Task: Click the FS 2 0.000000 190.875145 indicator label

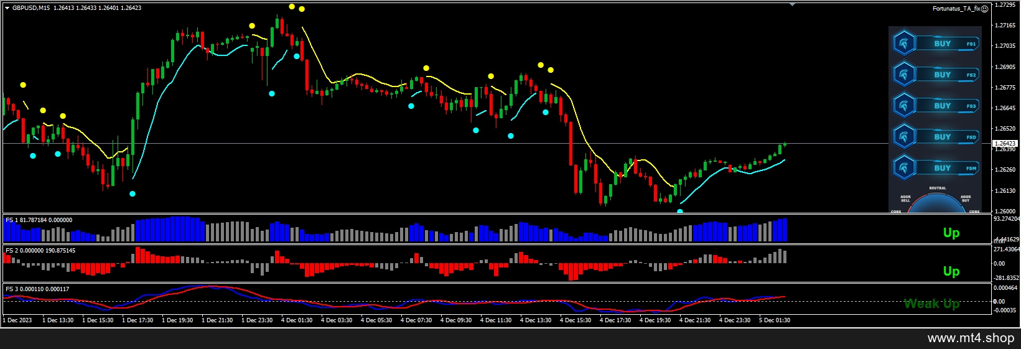Action: coord(40,251)
